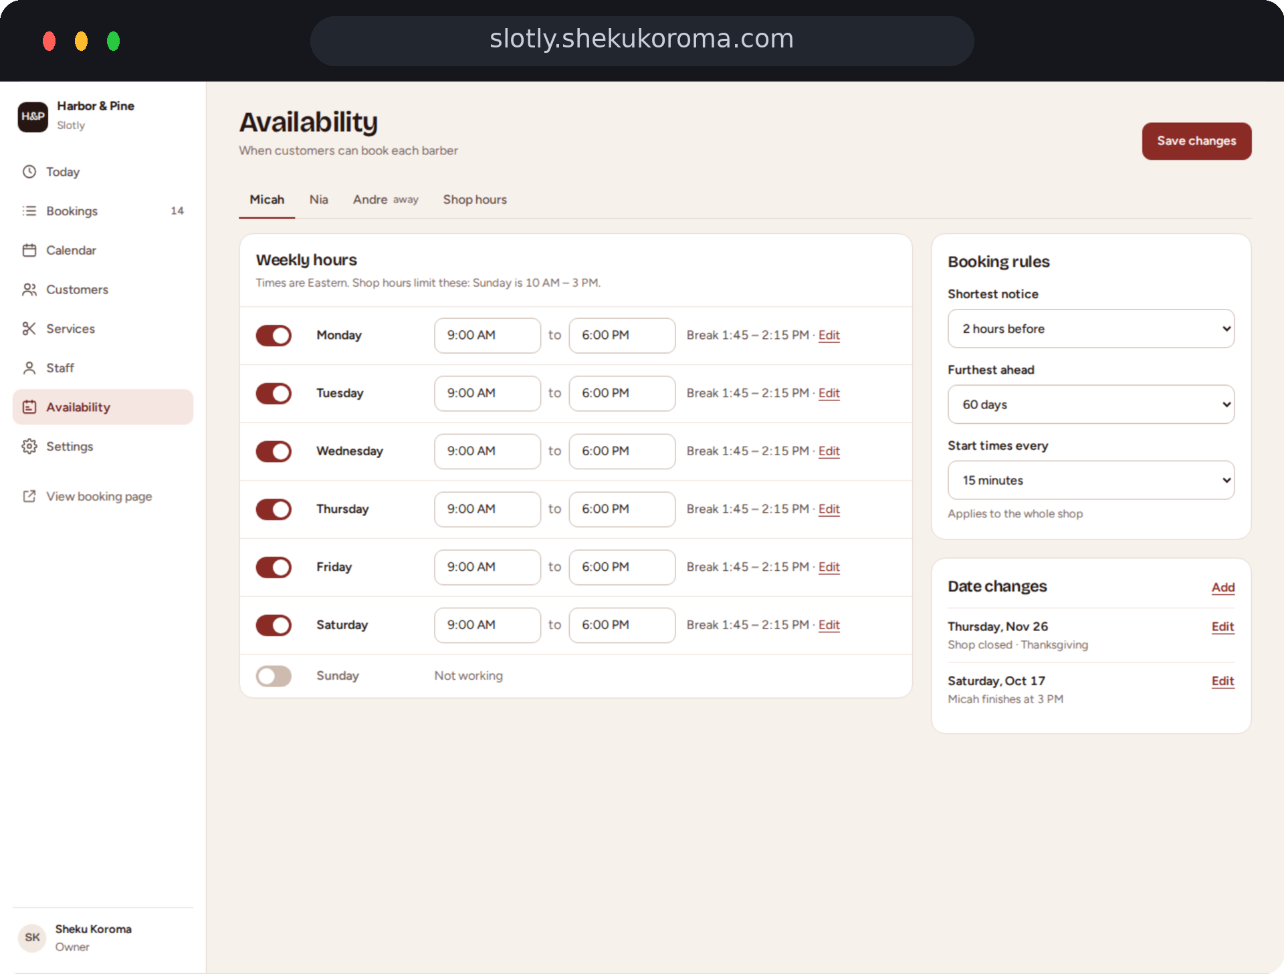Viewport: 1284px width, 974px height.
Task: Click the Save changes button
Action: (1196, 141)
